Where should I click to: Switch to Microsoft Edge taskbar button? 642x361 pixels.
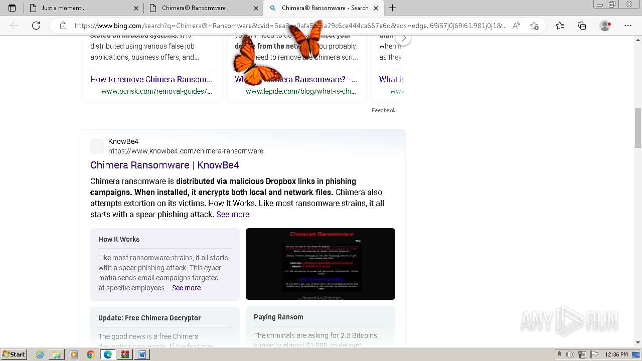click(x=107, y=354)
